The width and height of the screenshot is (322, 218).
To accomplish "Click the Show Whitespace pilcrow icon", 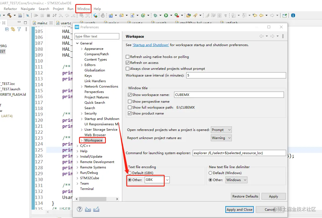I will (225, 15).
